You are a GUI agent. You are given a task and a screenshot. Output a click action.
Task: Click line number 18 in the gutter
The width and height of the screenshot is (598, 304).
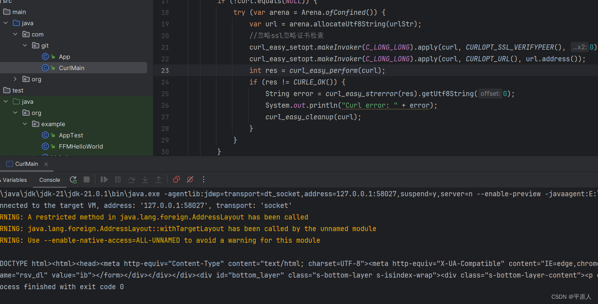point(165,12)
